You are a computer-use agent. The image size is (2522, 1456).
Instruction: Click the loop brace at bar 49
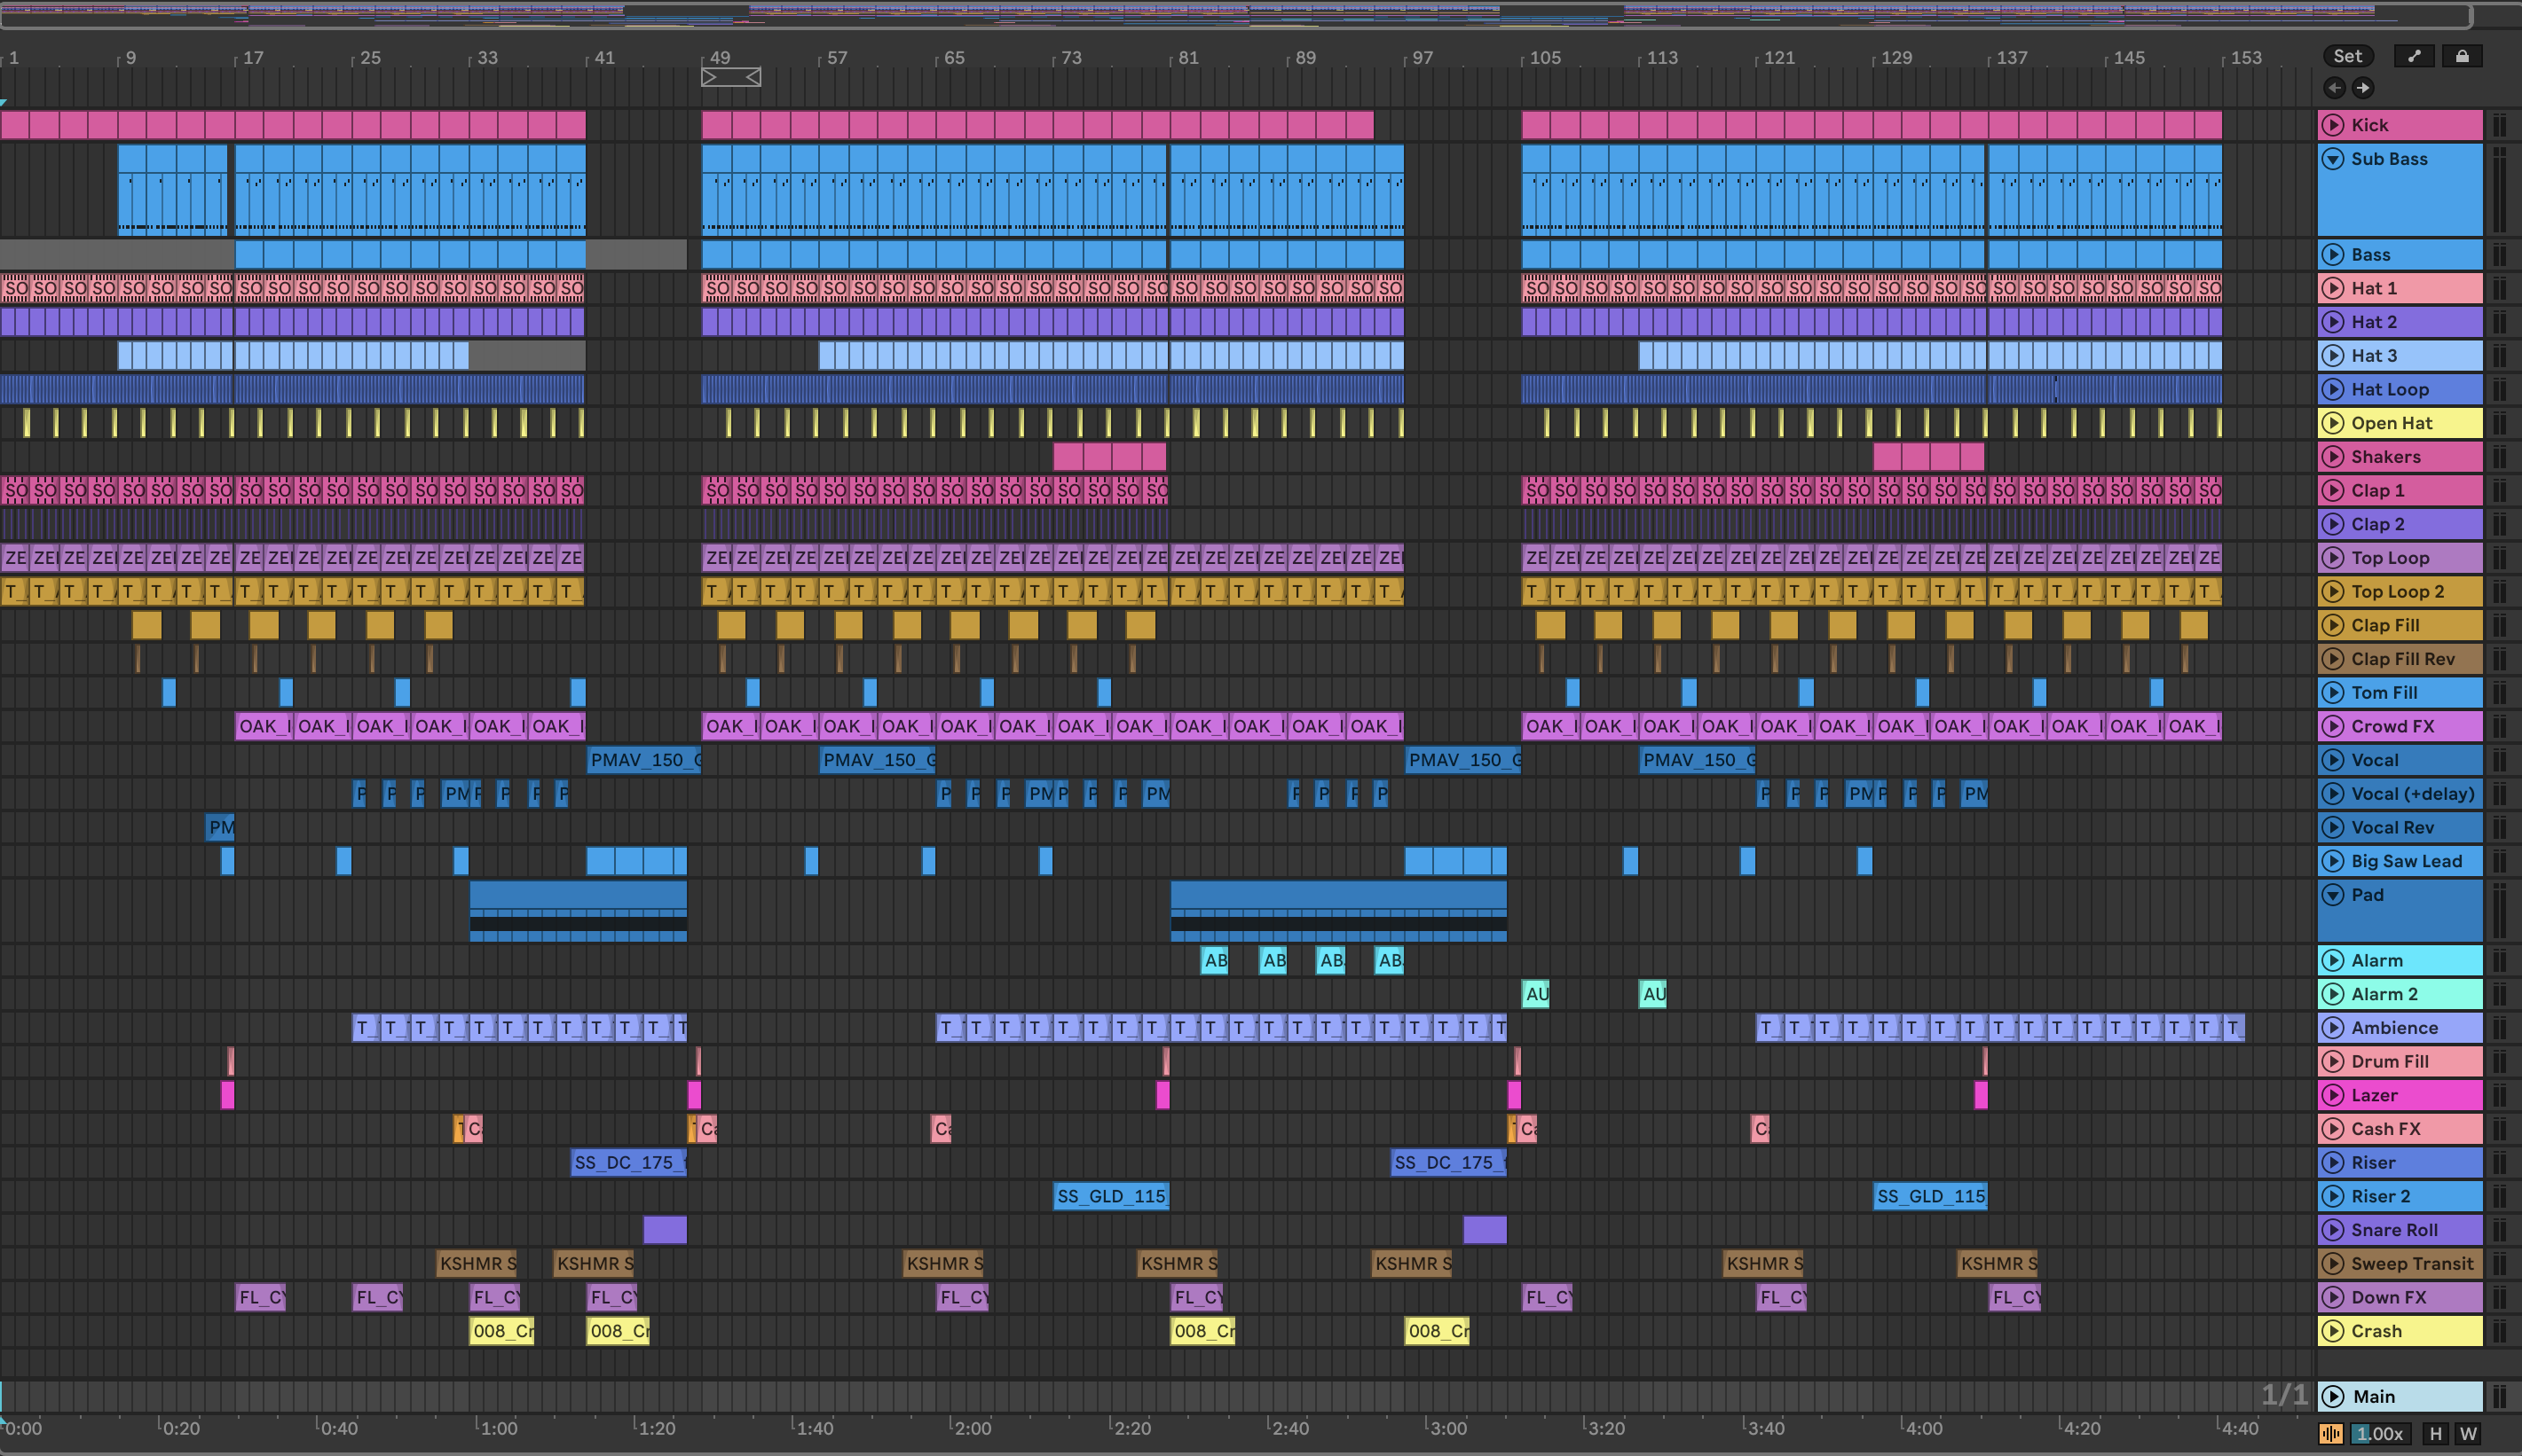click(730, 77)
